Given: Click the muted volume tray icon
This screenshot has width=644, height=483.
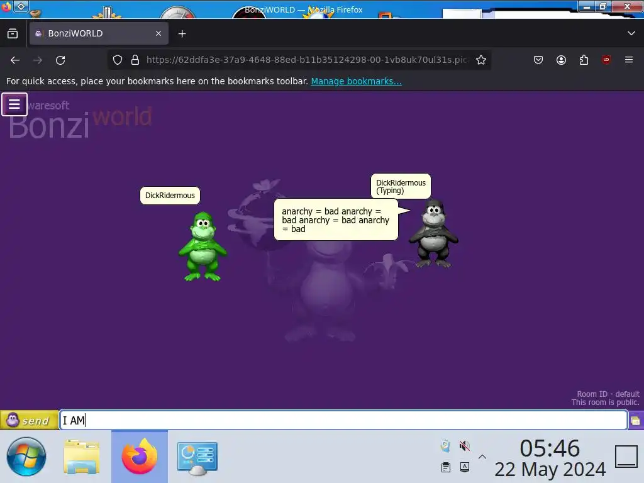Looking at the screenshot, I should click(x=465, y=446).
